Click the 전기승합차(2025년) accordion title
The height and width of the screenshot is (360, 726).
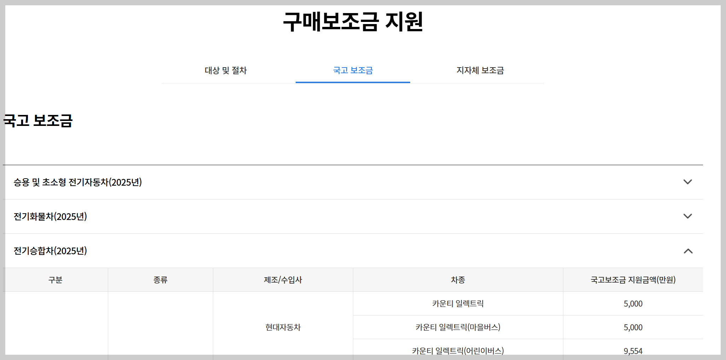point(50,251)
